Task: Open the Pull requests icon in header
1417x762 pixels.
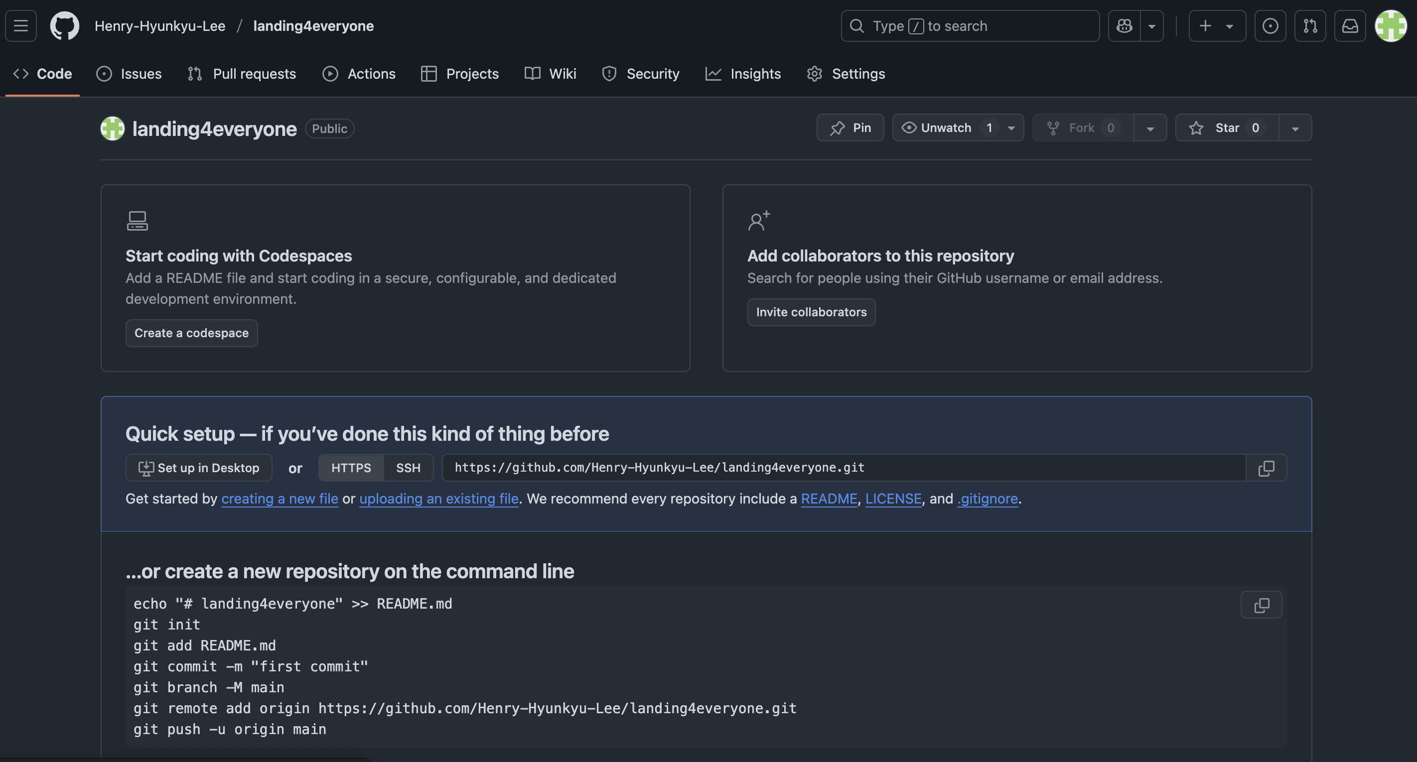Action: [1310, 26]
